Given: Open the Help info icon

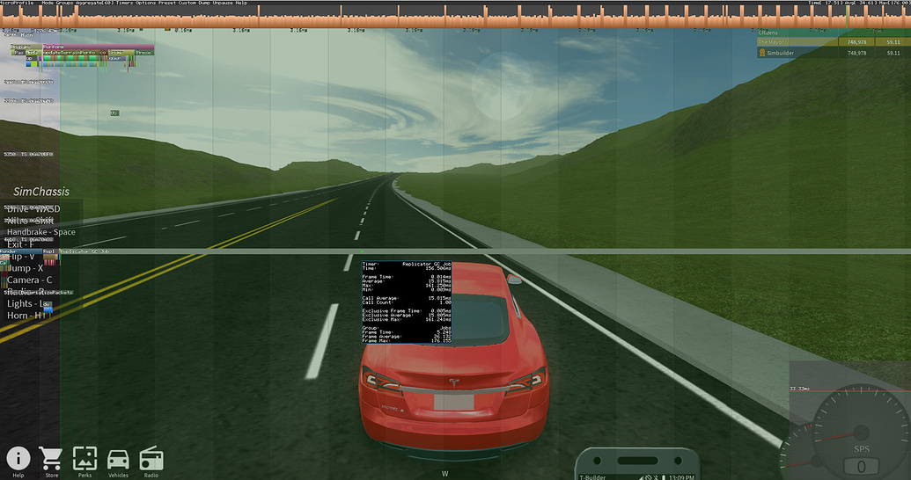Looking at the screenshot, I should [x=18, y=458].
